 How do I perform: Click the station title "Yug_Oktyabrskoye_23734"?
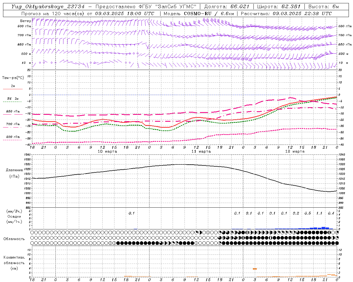coord(48,7)
